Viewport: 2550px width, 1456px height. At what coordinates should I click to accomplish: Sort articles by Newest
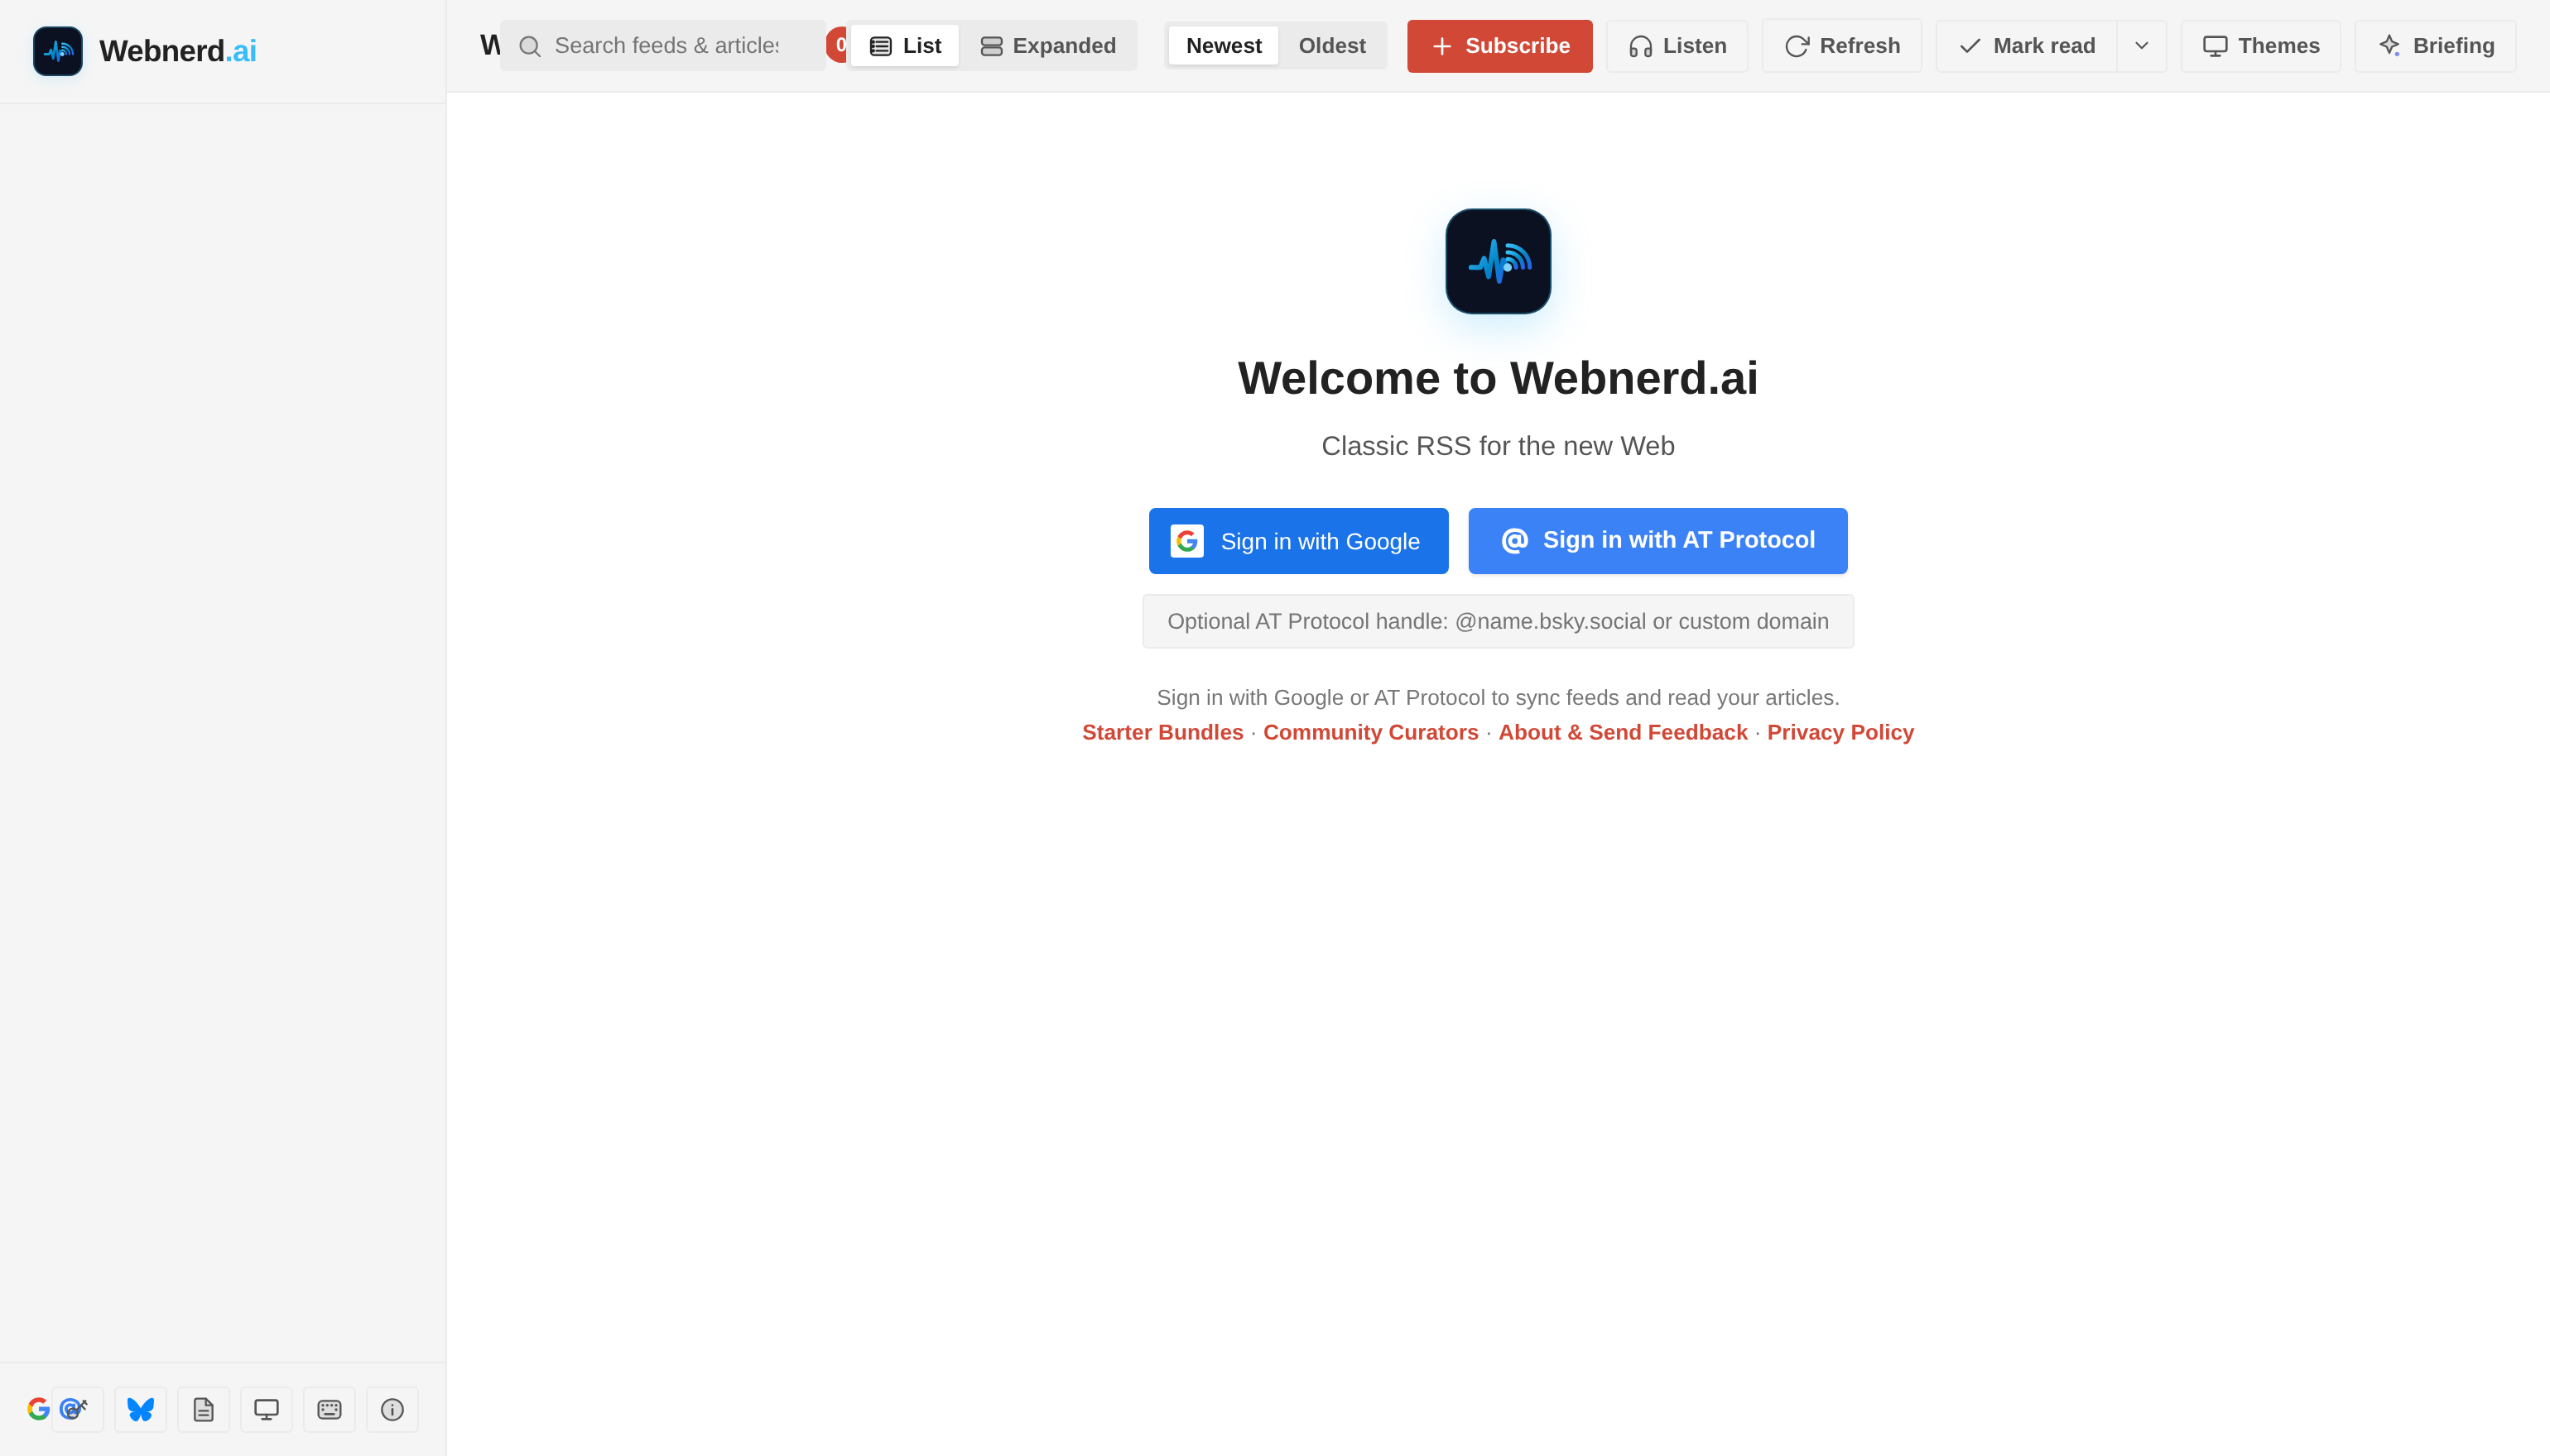click(x=1223, y=46)
